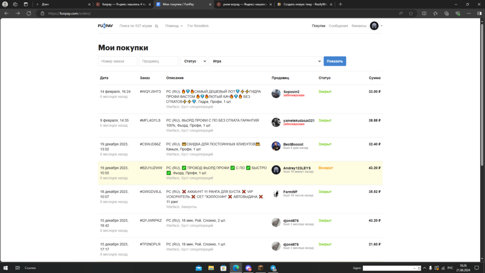Viewport: 485px width, 273px height.
Task: Open order #TP2NDPLR
Action: 150,244
